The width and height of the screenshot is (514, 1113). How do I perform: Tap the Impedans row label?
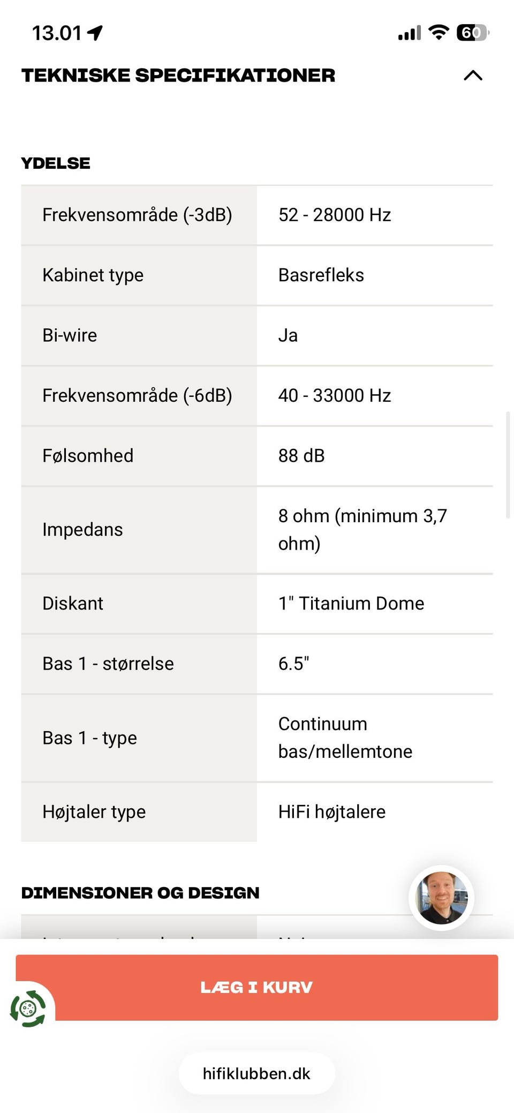(83, 530)
